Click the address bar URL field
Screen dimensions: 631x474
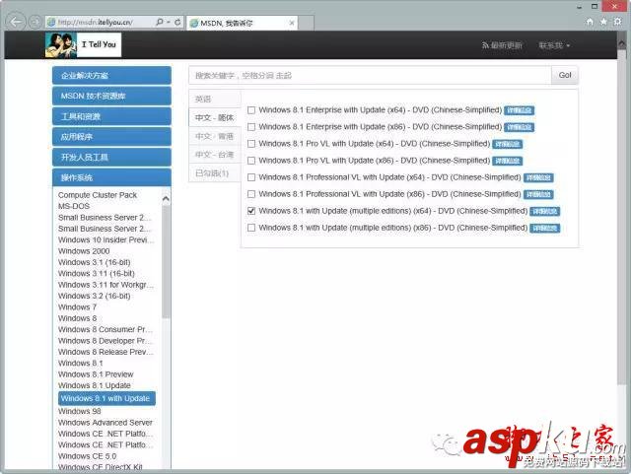101,22
